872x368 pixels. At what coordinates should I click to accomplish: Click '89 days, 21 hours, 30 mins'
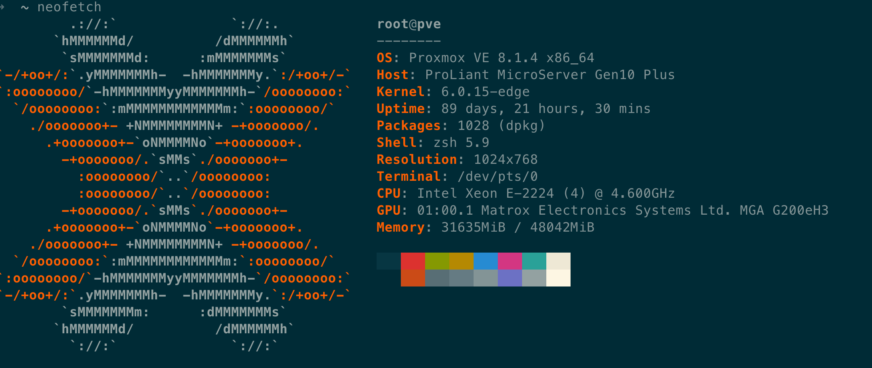tap(546, 109)
